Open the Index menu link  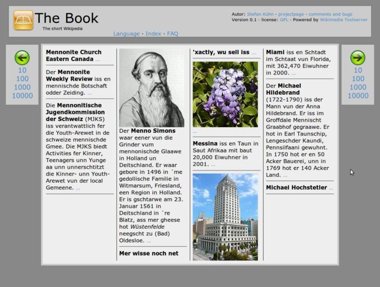pyautogui.click(x=153, y=34)
